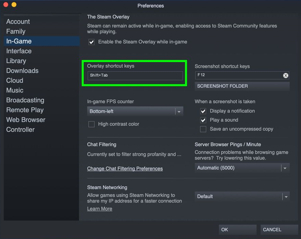
Task: Open the Account settings section
Action: [18, 21]
